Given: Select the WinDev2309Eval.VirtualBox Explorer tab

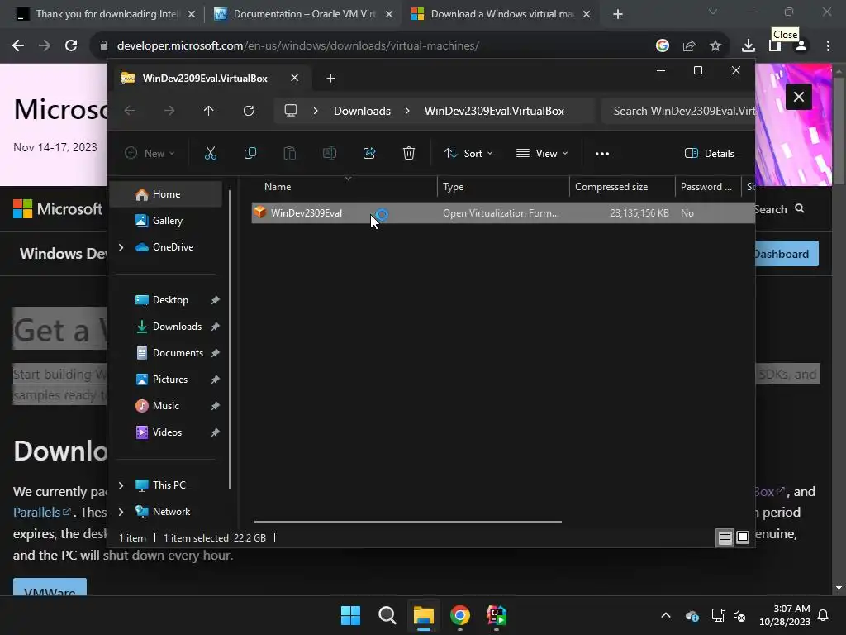Looking at the screenshot, I should (x=211, y=79).
